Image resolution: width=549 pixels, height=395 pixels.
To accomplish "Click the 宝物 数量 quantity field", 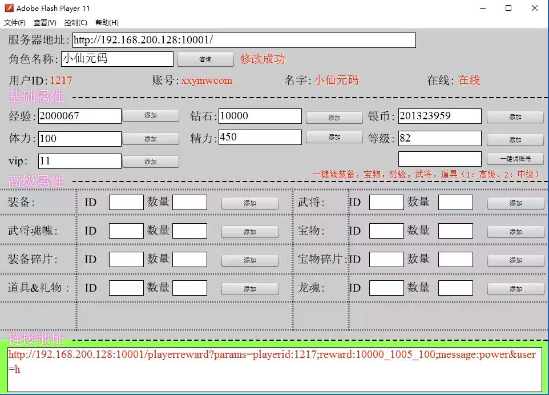I will pos(455,231).
